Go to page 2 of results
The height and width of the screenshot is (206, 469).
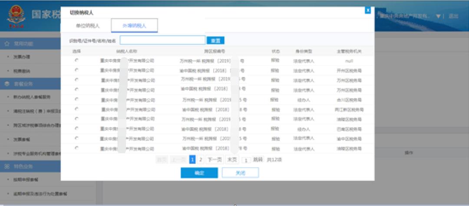coord(201,159)
